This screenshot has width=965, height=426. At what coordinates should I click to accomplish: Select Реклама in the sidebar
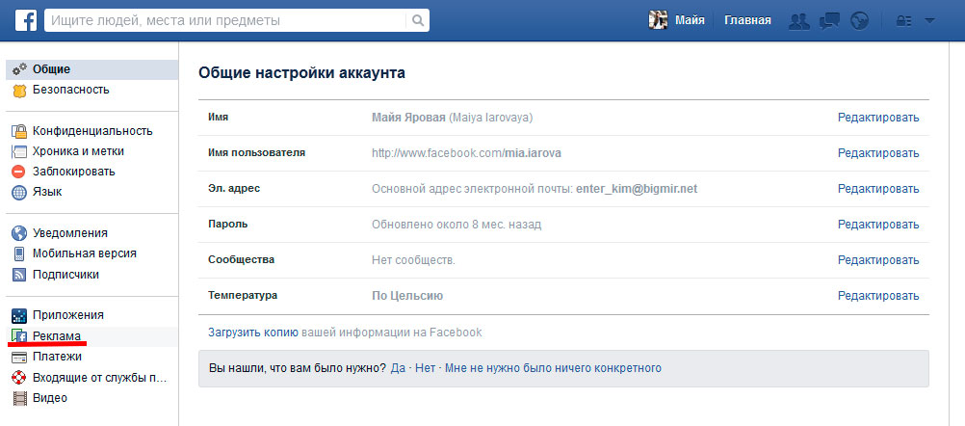pyautogui.click(x=57, y=335)
